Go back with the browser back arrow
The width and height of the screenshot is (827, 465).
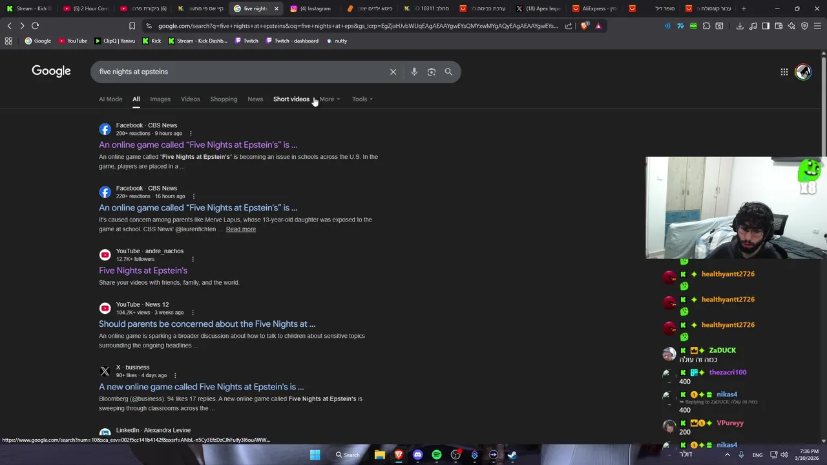[x=9, y=26]
